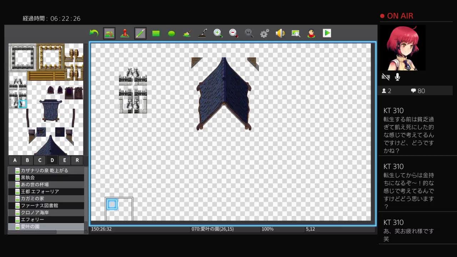Zoom in with the plus magnifier

coord(218,33)
